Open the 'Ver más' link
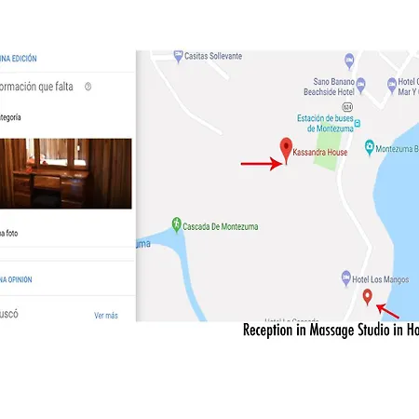 click(x=106, y=316)
